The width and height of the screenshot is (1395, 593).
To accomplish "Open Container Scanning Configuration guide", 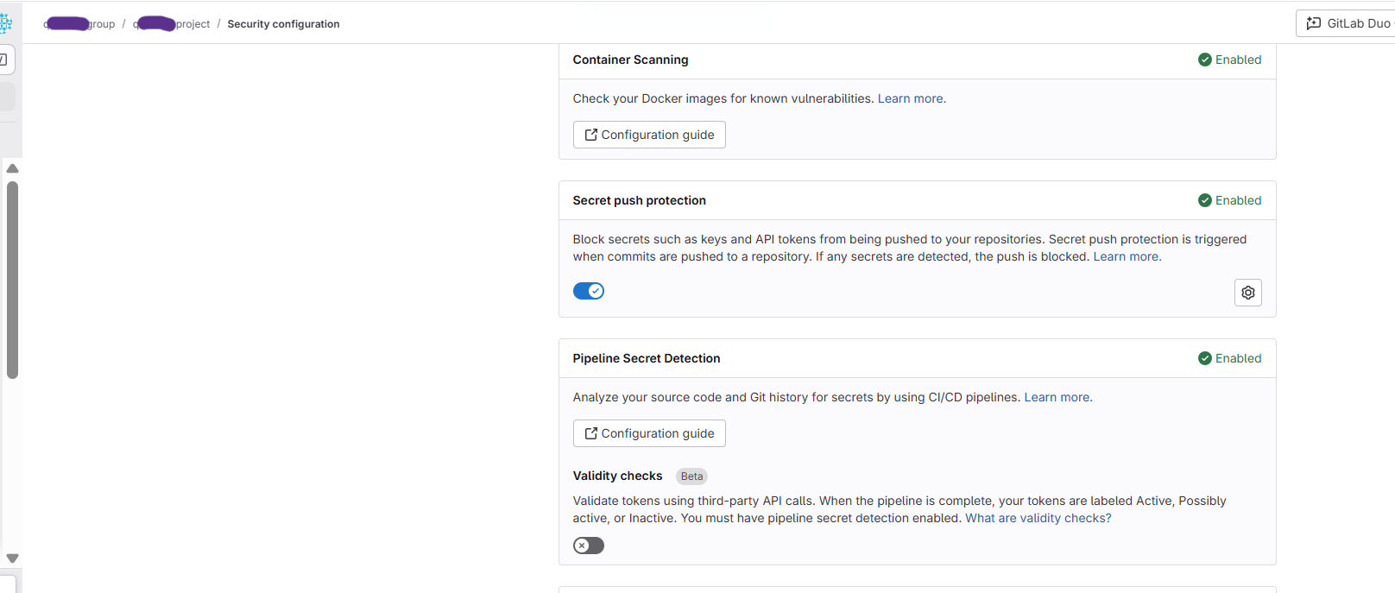I will pos(649,135).
